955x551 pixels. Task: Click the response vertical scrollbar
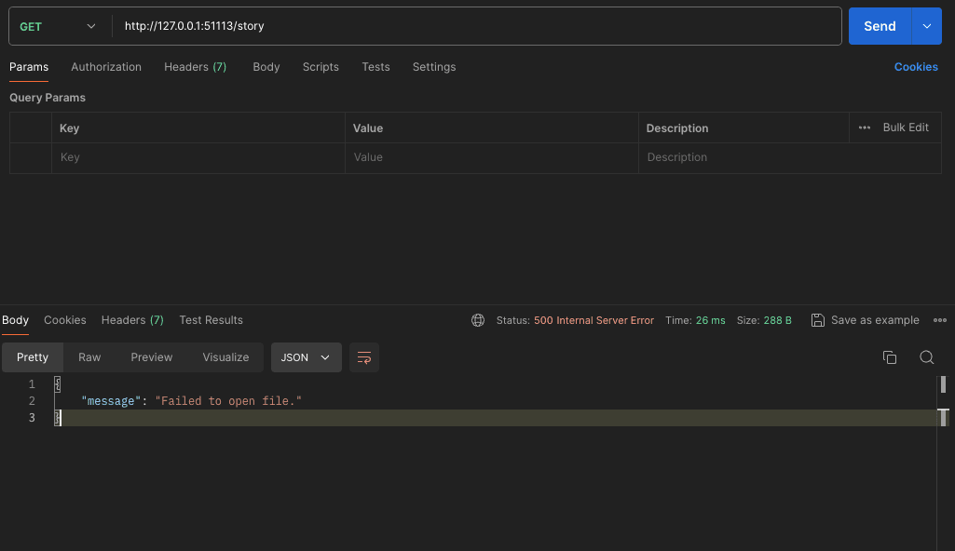click(x=943, y=463)
